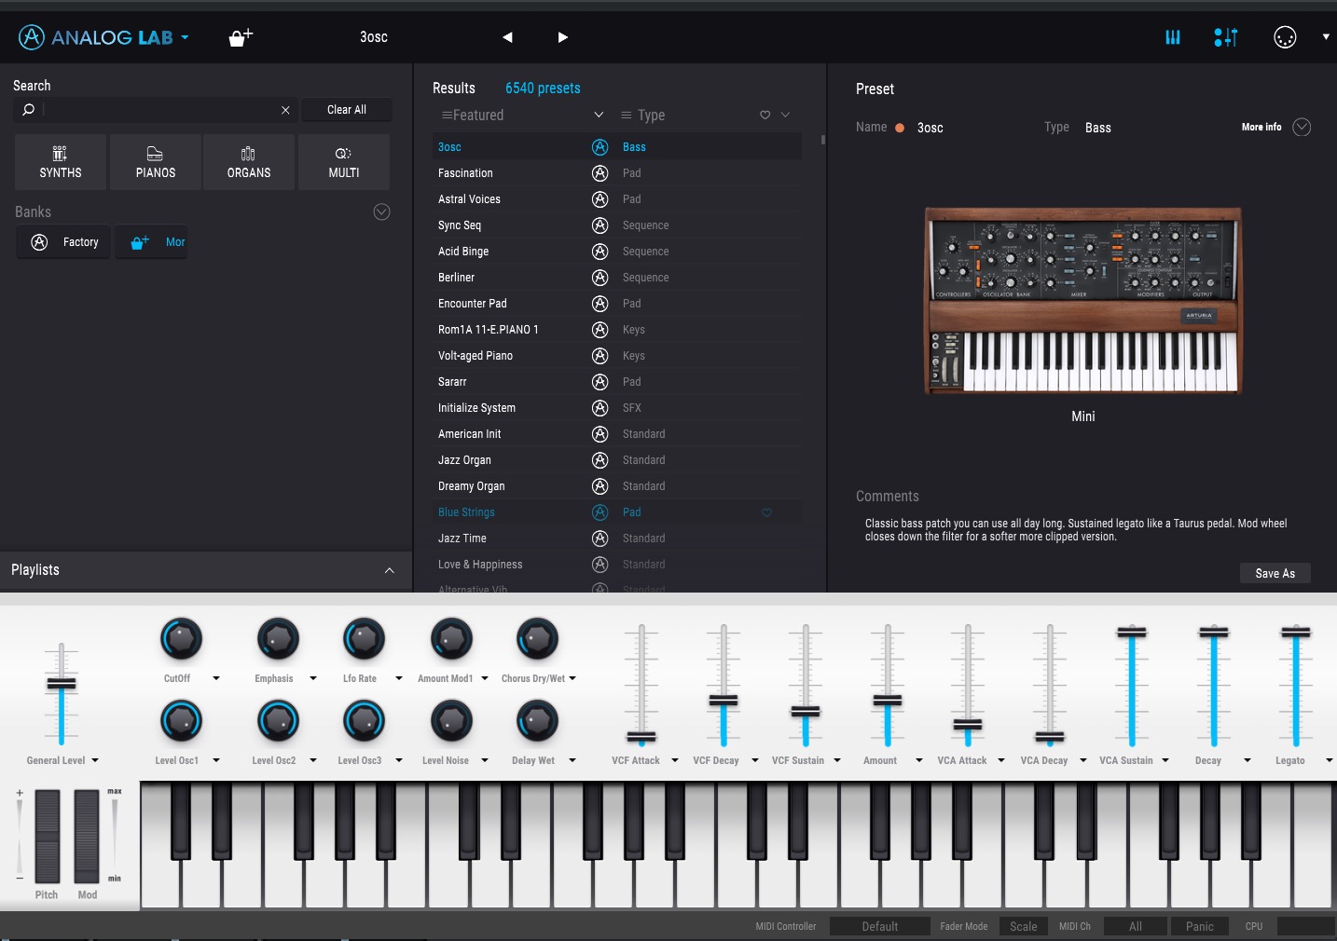Click Arturia icon on Sararr row
The image size is (1337, 941).
[x=600, y=382]
